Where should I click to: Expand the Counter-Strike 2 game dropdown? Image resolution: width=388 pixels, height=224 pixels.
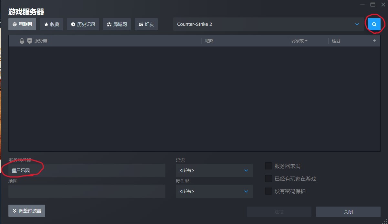268,24
